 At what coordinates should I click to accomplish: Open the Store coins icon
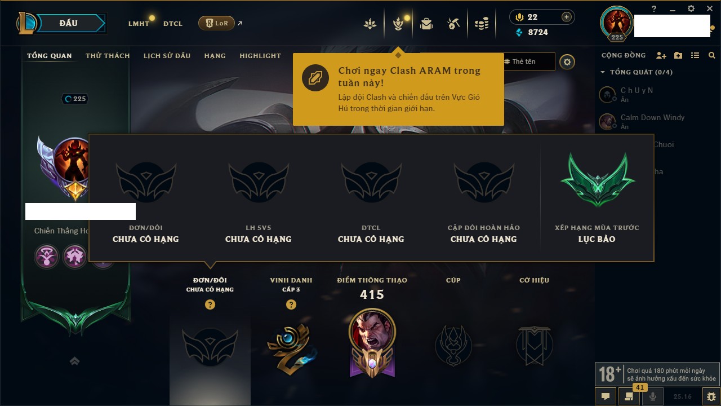[481, 24]
